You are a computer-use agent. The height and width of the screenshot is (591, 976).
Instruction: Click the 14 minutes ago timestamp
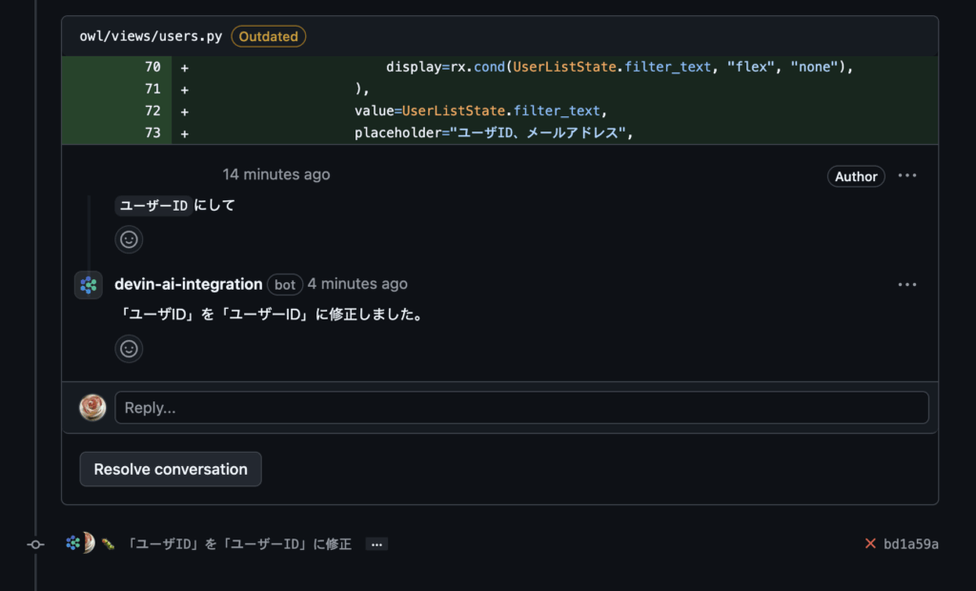click(x=276, y=174)
